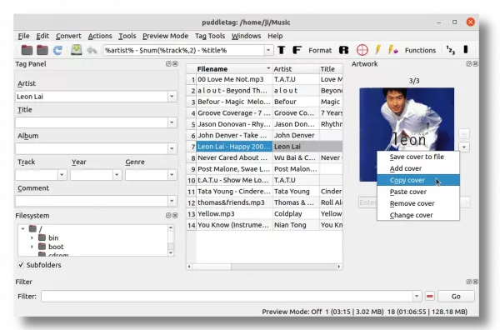Float the Filter dock panel
The width and height of the screenshot is (500, 330).
click(468, 282)
